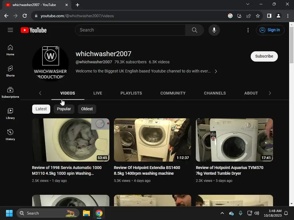Open notifications bell in taskbar
This screenshot has height=220, width=294.
click(286, 213)
